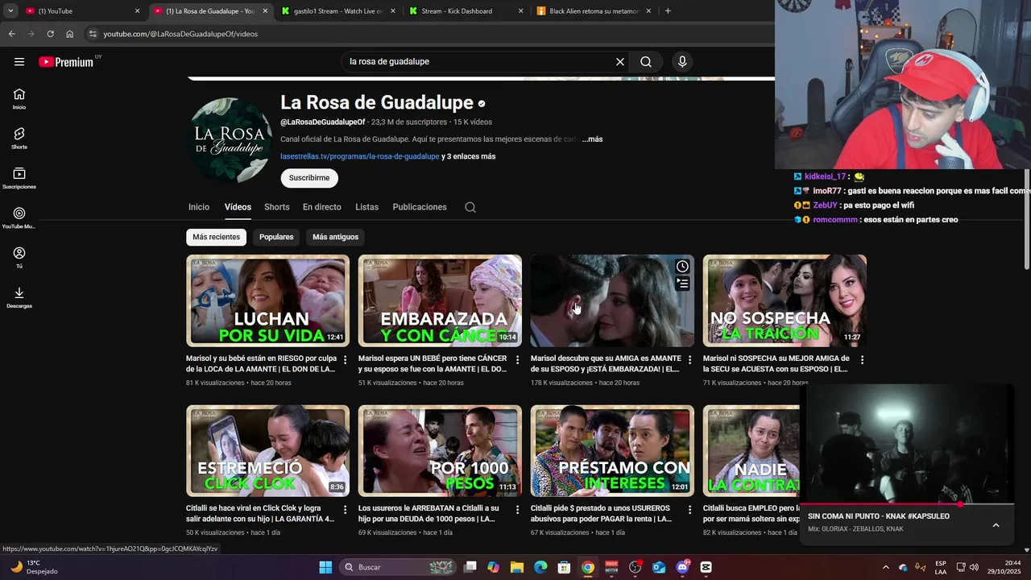Viewport: 1031px width, 580px height.
Task: Click the magnifier search button
Action: click(646, 62)
